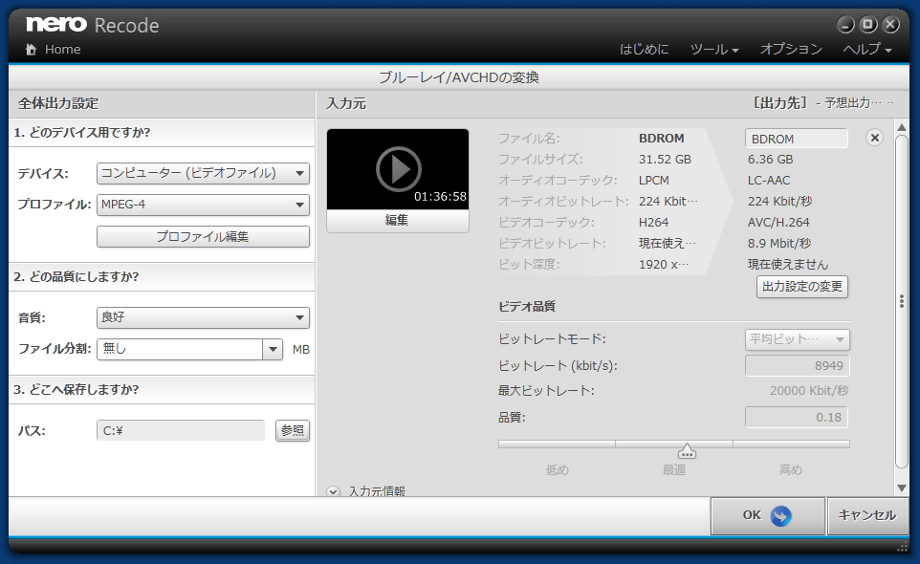Click the output file name field BDROM
Screen dimensions: 920x564
[797, 139]
